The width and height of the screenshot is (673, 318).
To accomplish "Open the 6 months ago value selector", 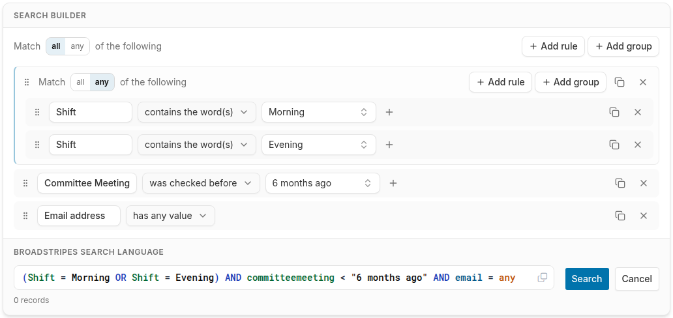I will pos(323,183).
